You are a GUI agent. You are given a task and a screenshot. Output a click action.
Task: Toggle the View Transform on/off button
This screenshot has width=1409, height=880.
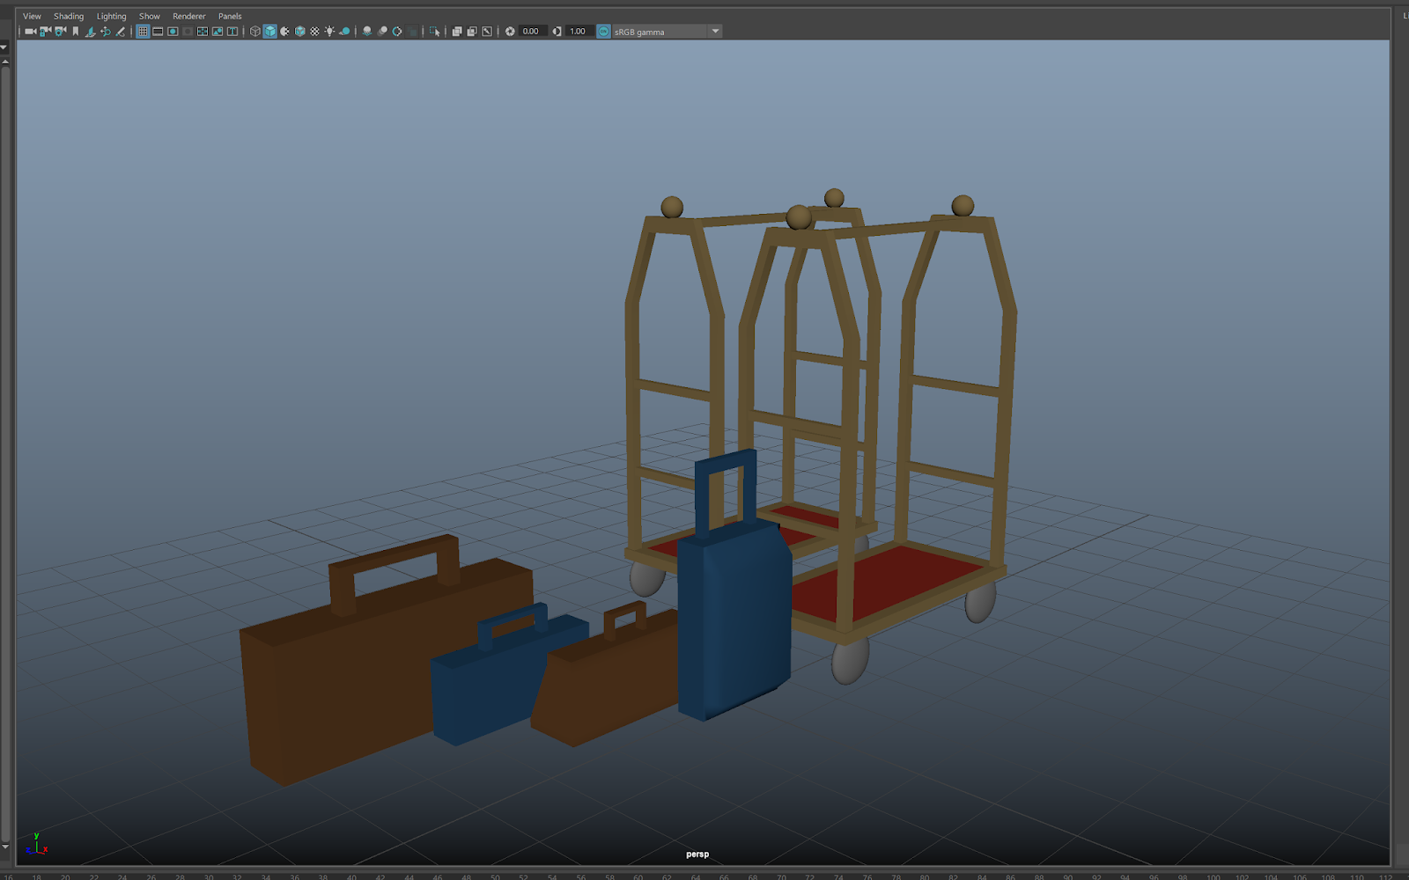click(603, 32)
